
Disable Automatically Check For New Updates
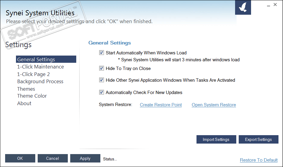tap(102, 92)
